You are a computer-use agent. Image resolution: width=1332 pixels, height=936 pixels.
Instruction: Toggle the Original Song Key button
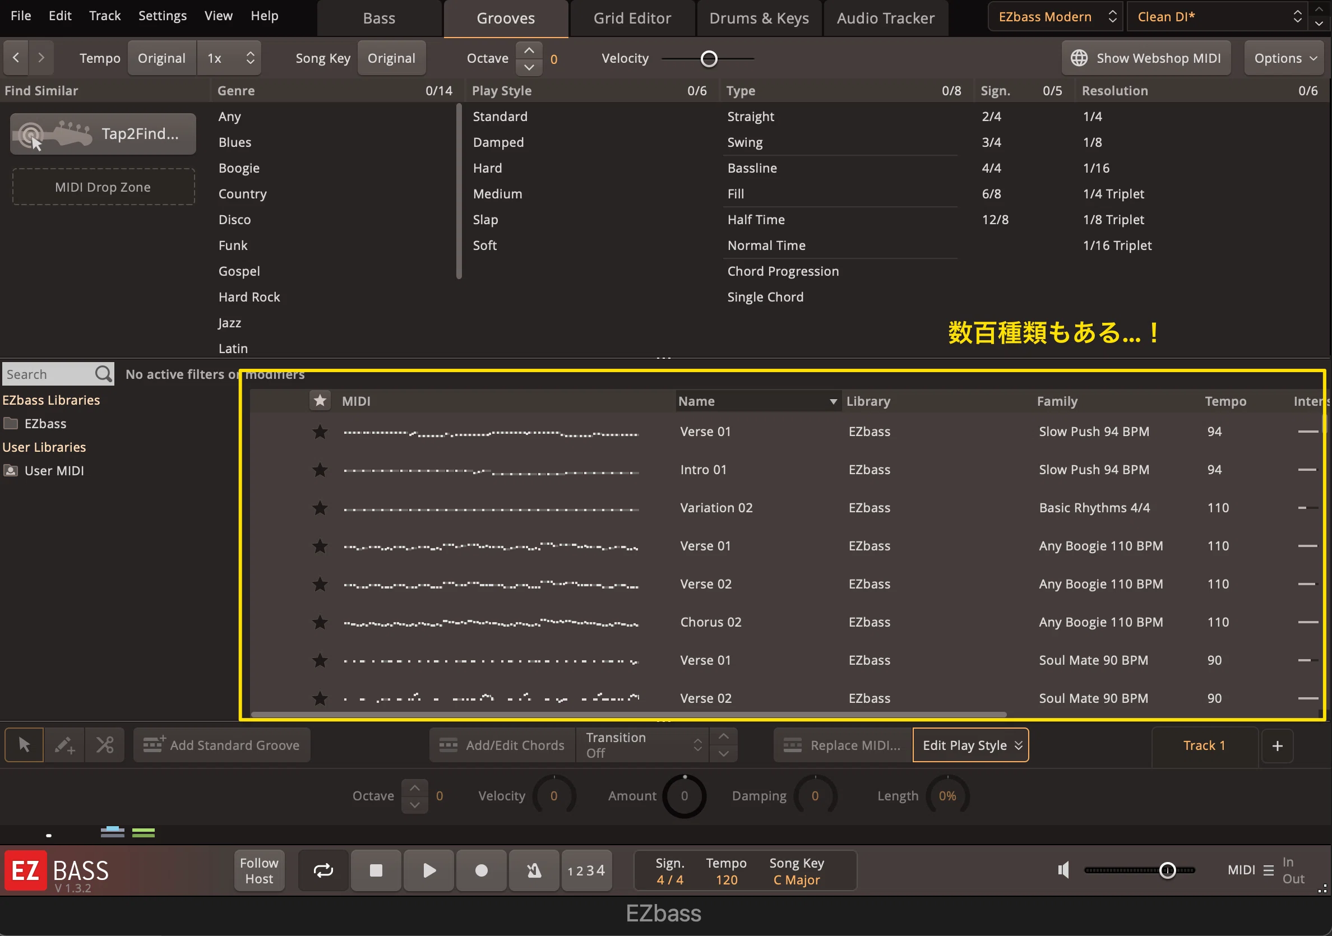click(x=392, y=58)
